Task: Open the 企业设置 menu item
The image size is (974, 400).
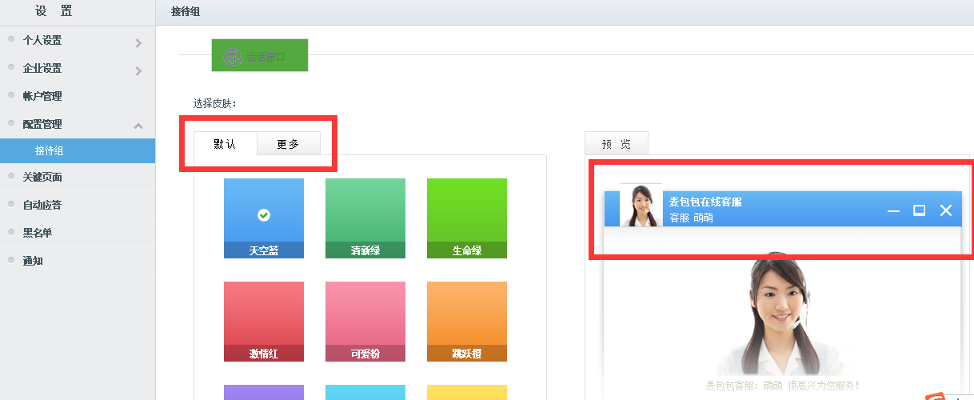Action: pyautogui.click(x=78, y=68)
